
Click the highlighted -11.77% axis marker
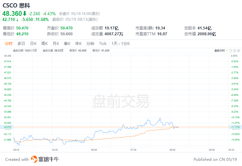pyautogui.click(x=235, y=127)
